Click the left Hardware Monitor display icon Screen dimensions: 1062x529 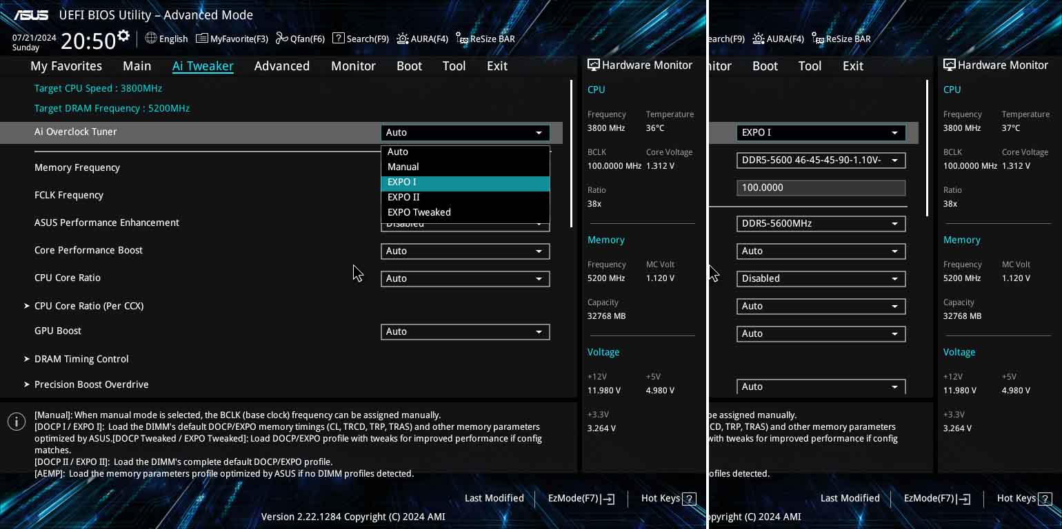pyautogui.click(x=593, y=65)
